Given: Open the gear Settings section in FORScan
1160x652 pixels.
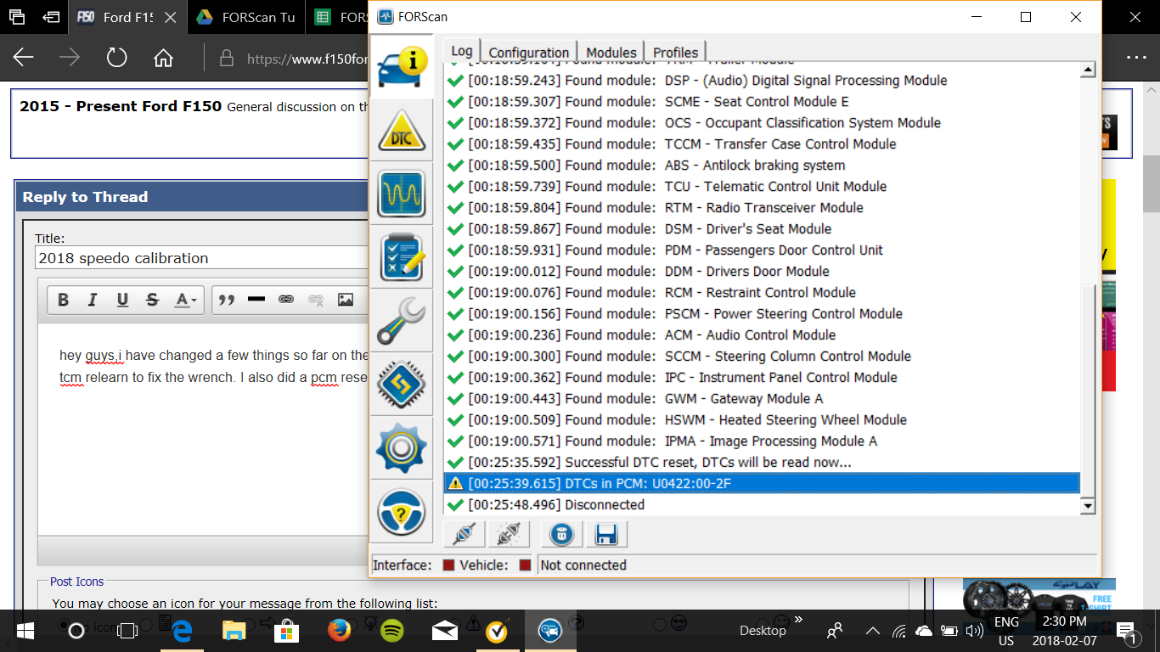Looking at the screenshot, I should 402,447.
